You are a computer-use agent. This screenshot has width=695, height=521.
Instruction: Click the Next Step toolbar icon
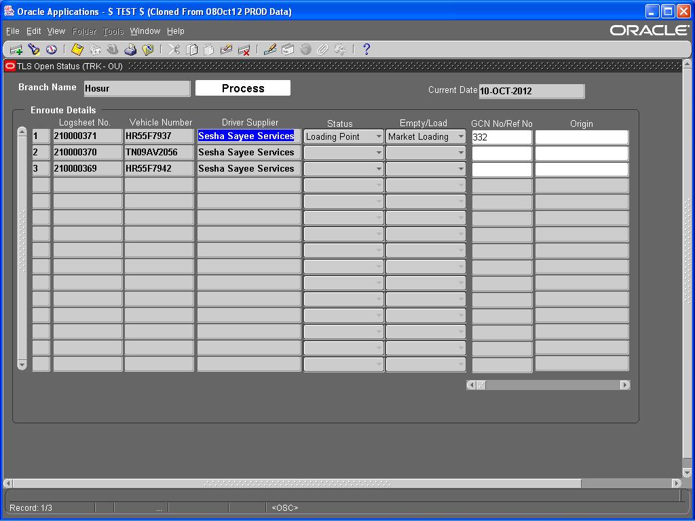click(95, 50)
